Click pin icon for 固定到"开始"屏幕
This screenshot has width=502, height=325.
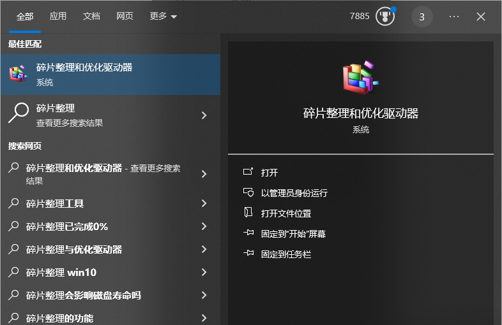pyautogui.click(x=248, y=233)
